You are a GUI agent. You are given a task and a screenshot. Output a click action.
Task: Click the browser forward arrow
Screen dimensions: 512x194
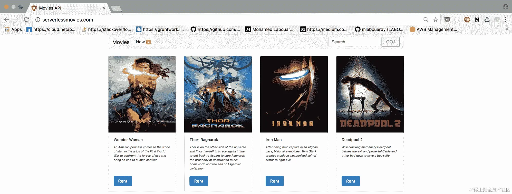pyautogui.click(x=16, y=20)
